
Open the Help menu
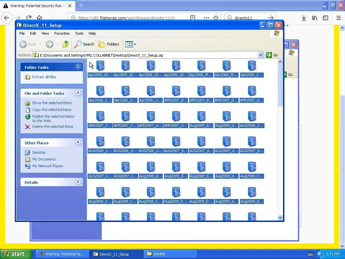pyautogui.click(x=92, y=33)
